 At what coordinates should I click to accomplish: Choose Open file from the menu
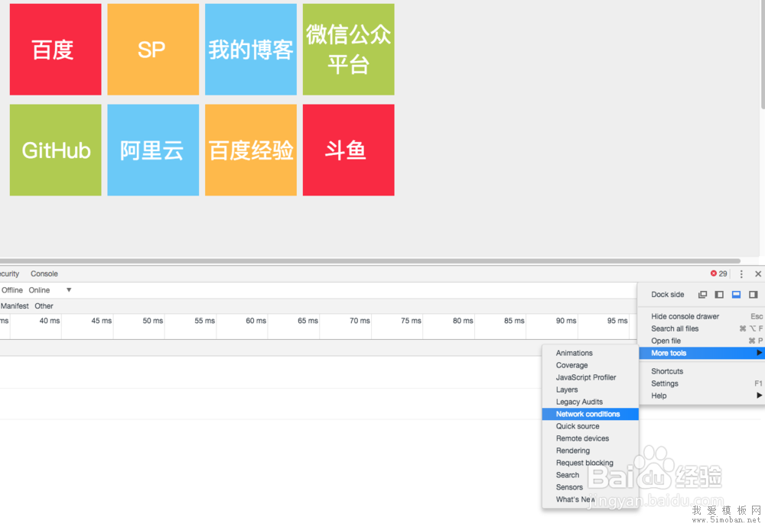(x=702, y=341)
